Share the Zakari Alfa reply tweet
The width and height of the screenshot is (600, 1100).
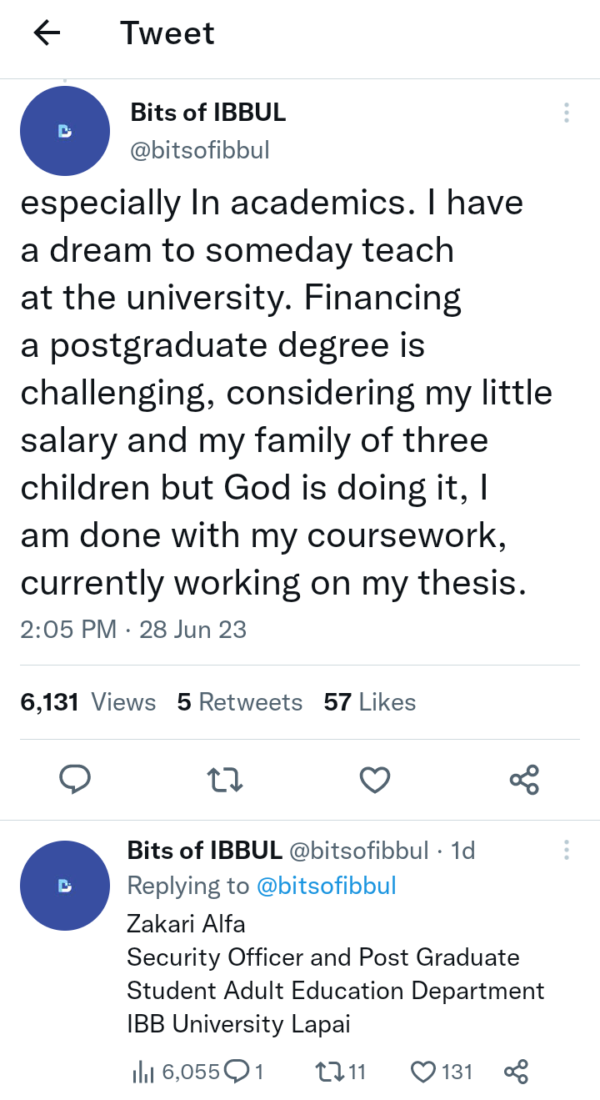(x=516, y=1072)
